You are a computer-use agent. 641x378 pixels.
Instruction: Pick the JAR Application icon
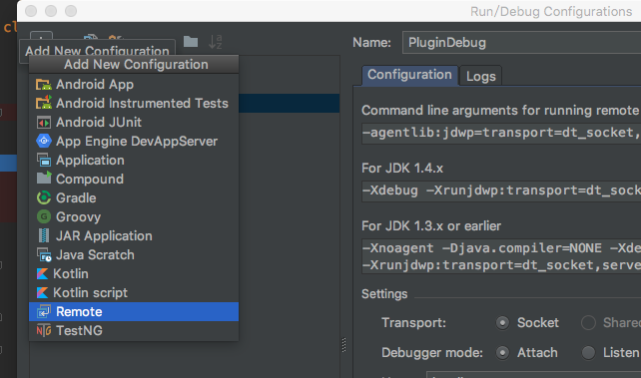coord(44,236)
